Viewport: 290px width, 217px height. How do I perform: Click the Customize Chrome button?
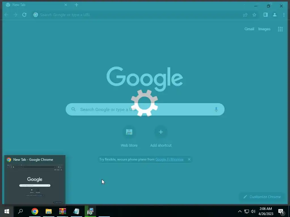[263, 197]
